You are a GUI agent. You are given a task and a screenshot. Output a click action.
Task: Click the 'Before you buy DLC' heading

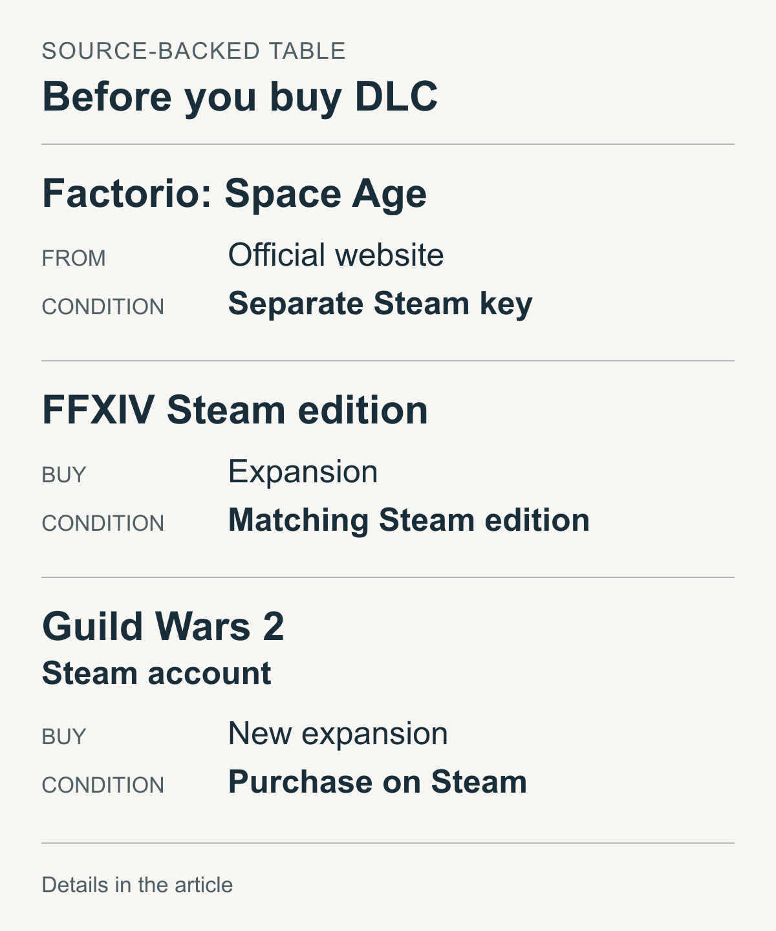240,97
